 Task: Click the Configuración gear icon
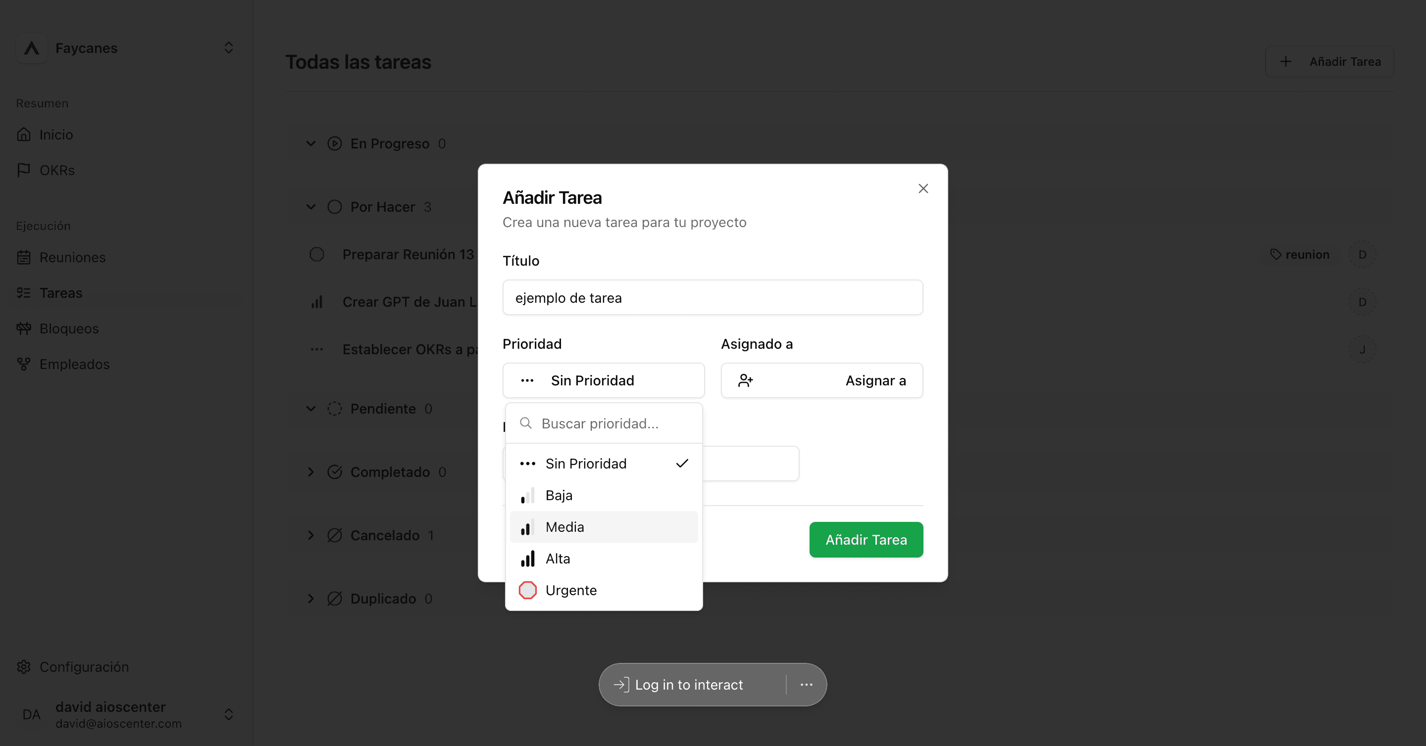click(x=24, y=667)
